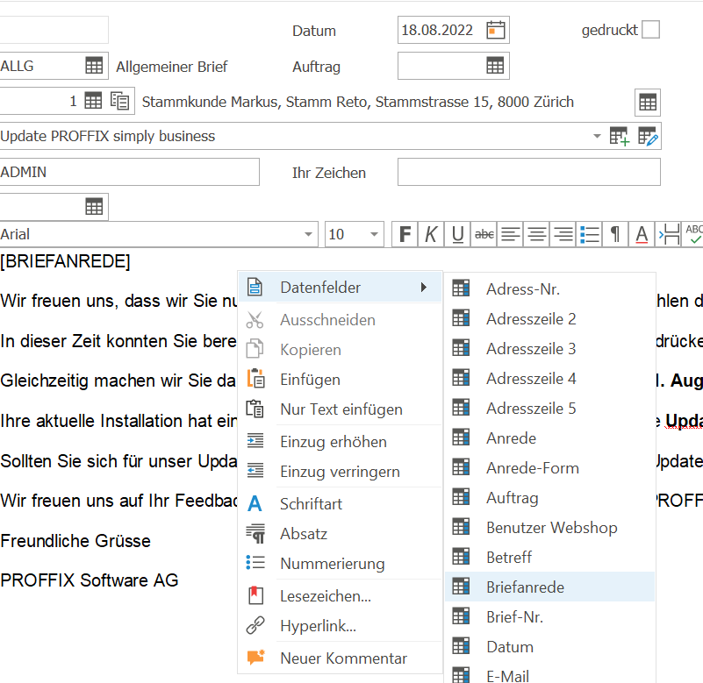
Task: Insert Benutzer Webshop data field
Action: point(549,528)
